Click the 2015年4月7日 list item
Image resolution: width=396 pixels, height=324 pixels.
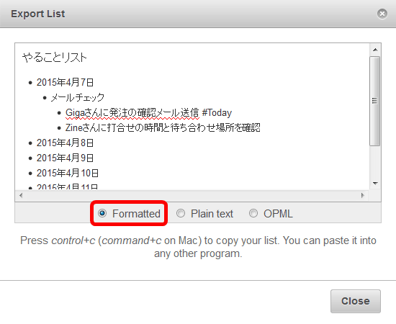[x=65, y=82]
